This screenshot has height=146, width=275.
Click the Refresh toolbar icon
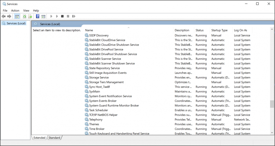24,16
